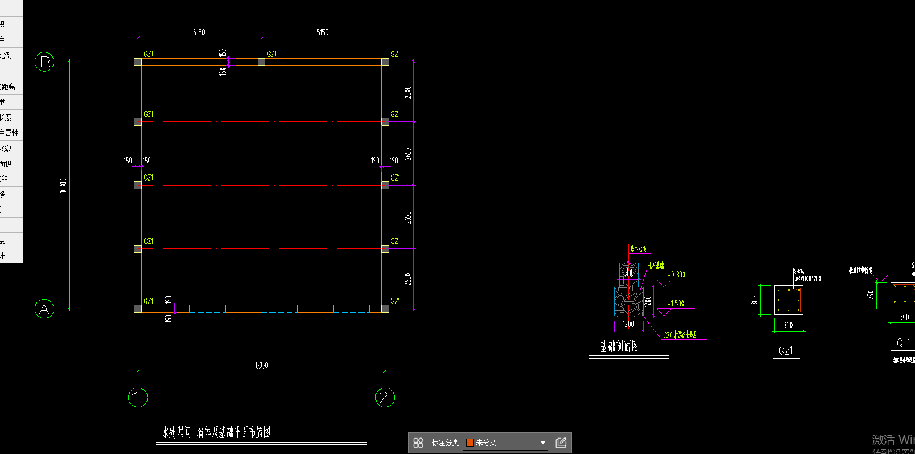Image resolution: width=915 pixels, height=454 pixels.
Task: Click the vertical 10300 dimension between axes A and B
Action: click(63, 185)
